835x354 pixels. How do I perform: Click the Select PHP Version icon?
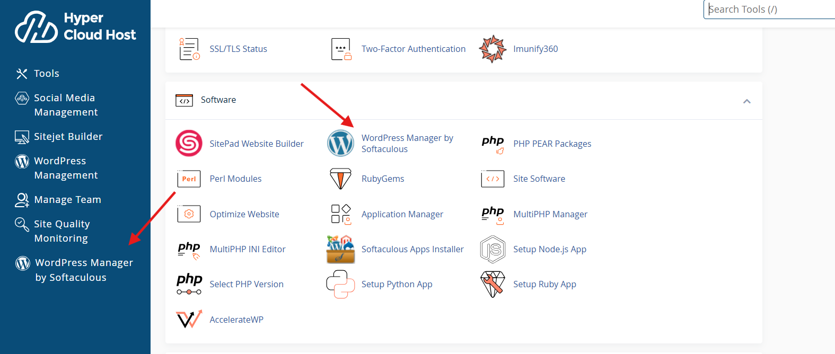pyautogui.click(x=189, y=285)
